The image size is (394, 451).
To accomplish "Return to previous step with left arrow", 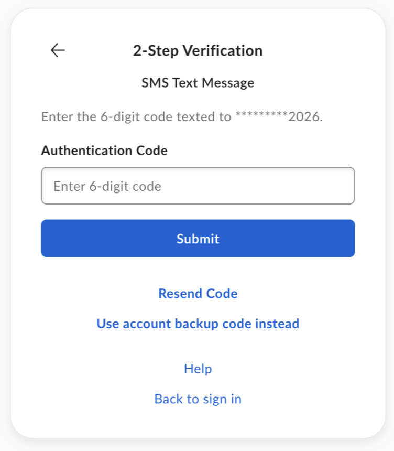I will click(x=58, y=50).
